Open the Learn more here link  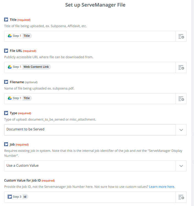[162, 187]
